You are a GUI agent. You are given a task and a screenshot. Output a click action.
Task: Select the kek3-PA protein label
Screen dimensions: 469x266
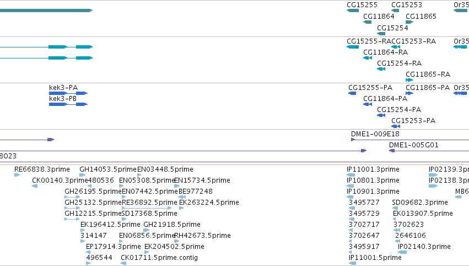click(x=63, y=87)
